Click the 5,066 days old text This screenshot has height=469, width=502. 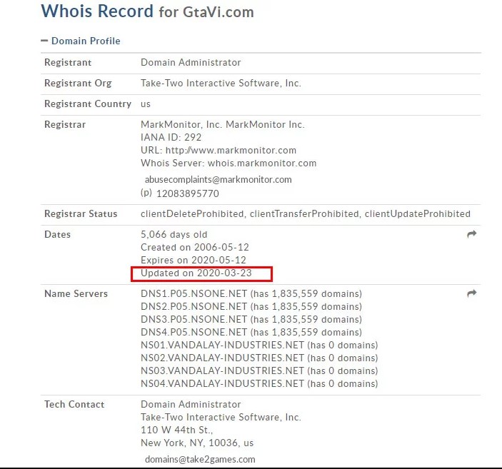(174, 235)
